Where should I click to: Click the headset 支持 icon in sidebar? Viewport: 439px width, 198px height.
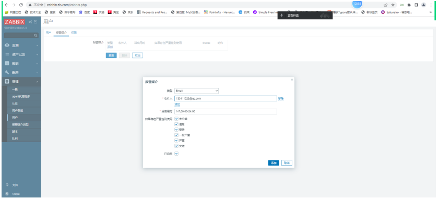click(7, 185)
